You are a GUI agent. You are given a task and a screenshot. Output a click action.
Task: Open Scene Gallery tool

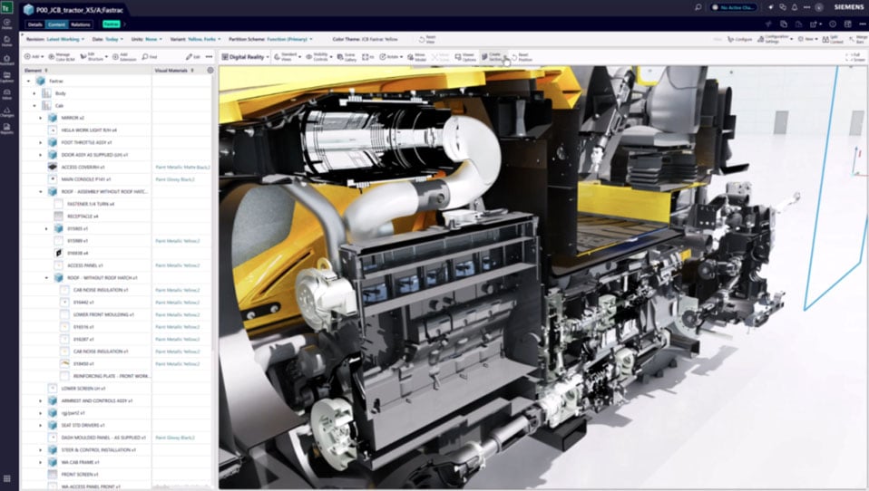point(347,56)
